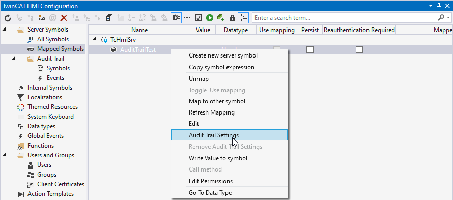
Task: Tick the Persist checkbox for AuditTrailTest
Action: pos(310,50)
